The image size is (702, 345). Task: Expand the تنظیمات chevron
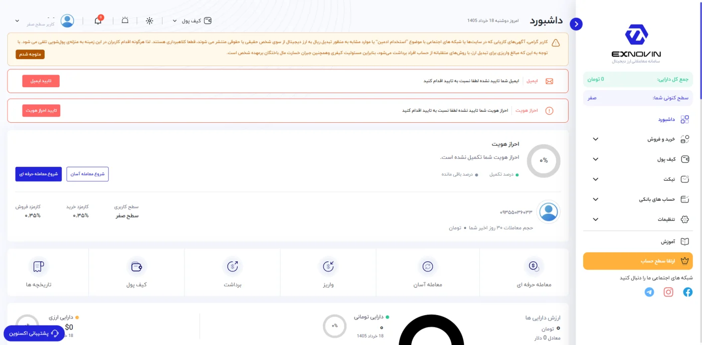[x=596, y=219]
